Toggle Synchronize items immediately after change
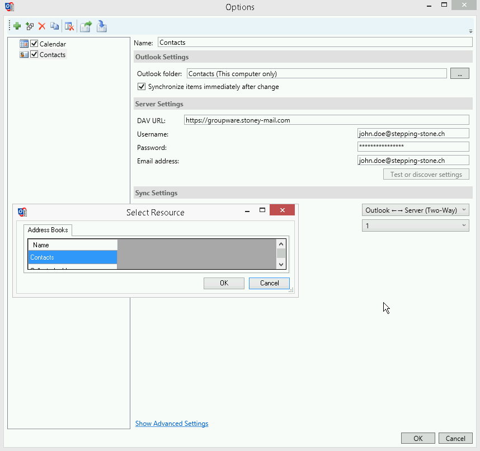This screenshot has height=451, width=480. pos(142,87)
